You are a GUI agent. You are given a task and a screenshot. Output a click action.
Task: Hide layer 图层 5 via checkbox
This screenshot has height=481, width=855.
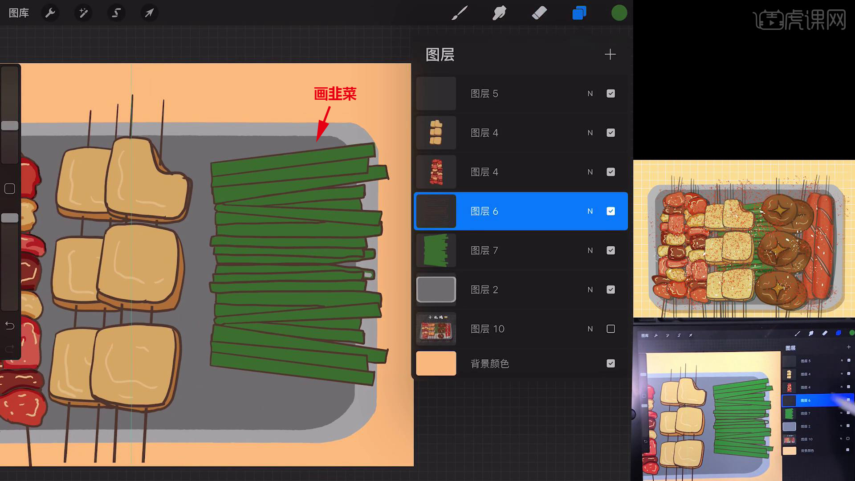point(611,94)
